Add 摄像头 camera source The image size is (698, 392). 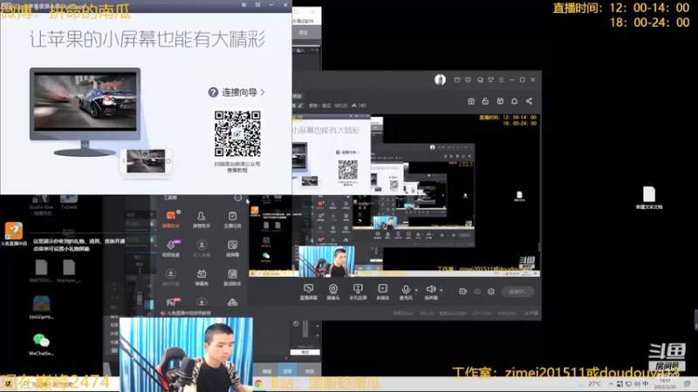333,292
